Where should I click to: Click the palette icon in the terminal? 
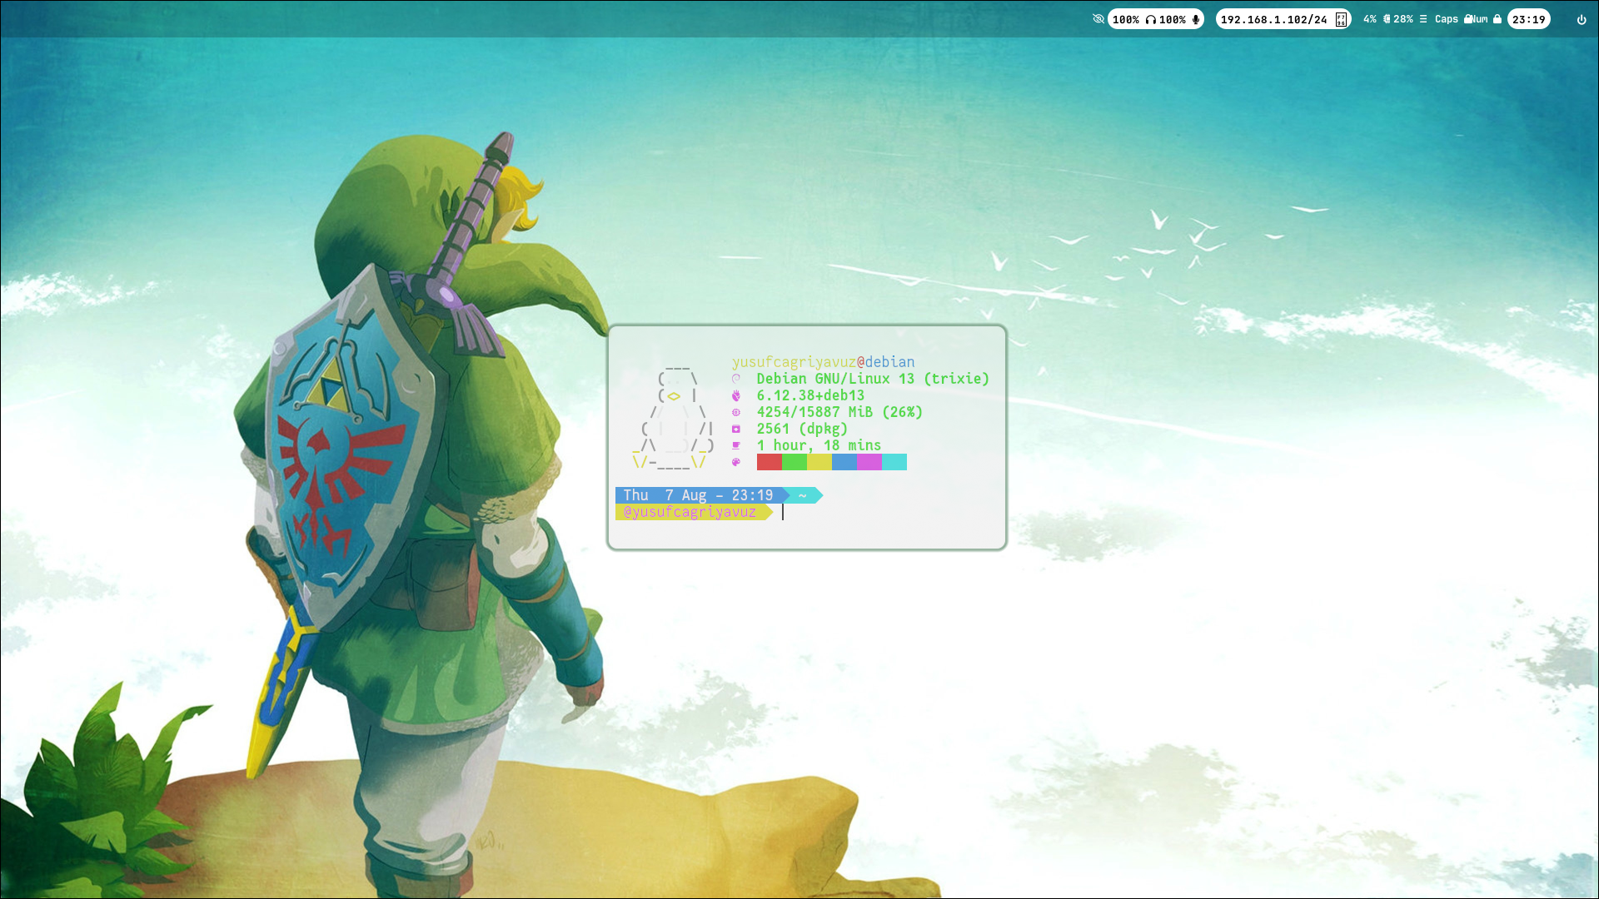736,462
